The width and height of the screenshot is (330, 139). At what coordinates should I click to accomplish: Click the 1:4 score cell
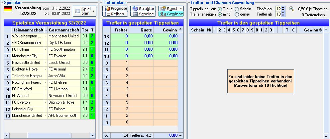[x=85, y=102]
